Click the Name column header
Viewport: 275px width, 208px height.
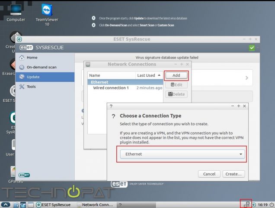(112, 75)
